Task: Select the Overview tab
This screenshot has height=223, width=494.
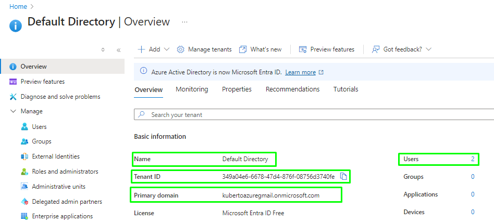Action: pyautogui.click(x=149, y=89)
